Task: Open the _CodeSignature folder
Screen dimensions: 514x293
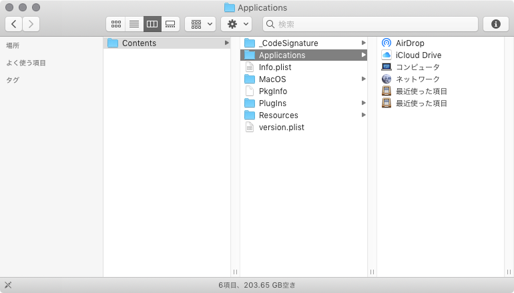Action: [288, 43]
